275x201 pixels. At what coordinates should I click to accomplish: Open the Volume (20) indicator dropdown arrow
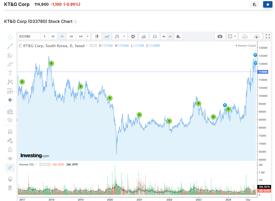tap(36, 164)
